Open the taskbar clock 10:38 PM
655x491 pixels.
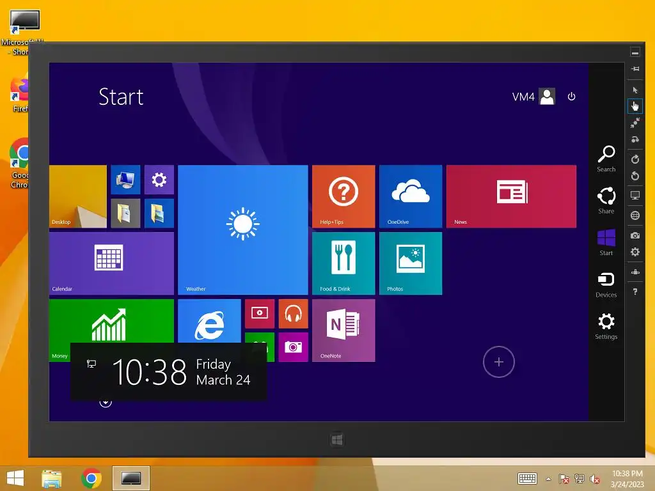pos(627,478)
